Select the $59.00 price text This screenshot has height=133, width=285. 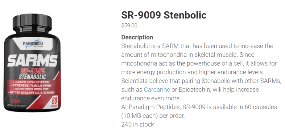(x=129, y=26)
